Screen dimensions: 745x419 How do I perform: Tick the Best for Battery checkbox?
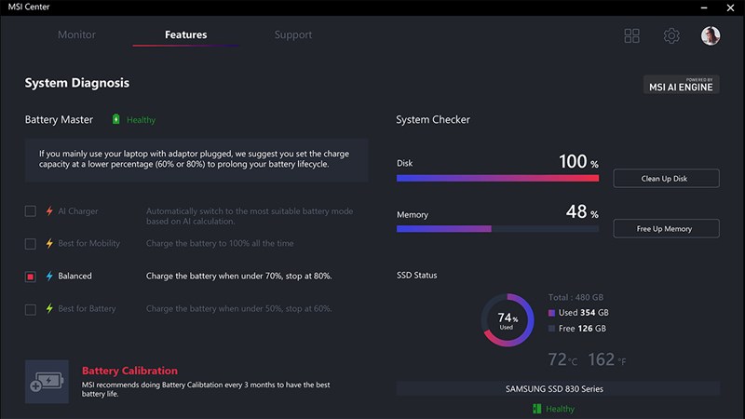pyautogui.click(x=31, y=308)
